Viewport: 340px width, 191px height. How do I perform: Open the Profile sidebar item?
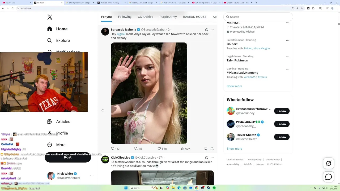58,133
